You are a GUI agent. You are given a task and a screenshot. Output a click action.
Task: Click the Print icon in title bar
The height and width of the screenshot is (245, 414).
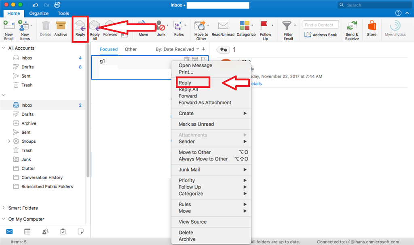click(x=57, y=5)
